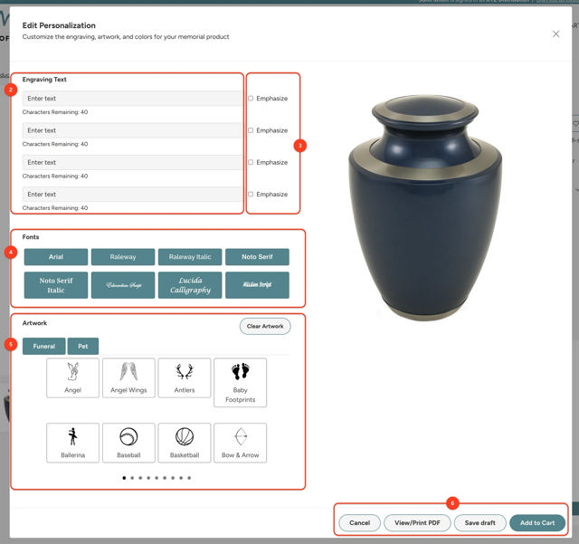
Task: Toggle Emphasize on the fourth engraving line
Action: point(251,194)
